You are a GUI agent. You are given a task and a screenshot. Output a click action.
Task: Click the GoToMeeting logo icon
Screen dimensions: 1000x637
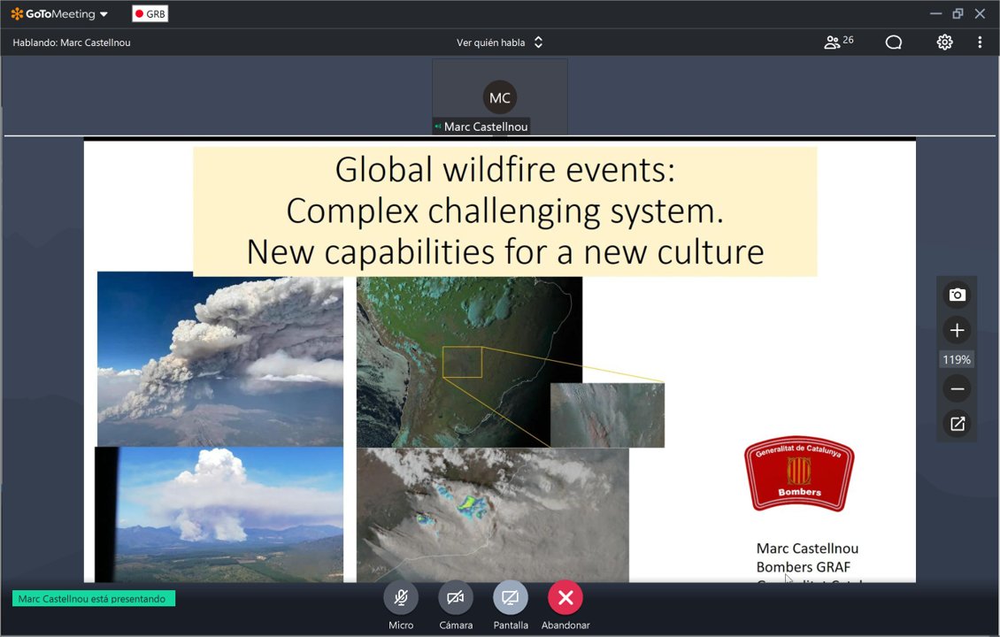click(17, 14)
